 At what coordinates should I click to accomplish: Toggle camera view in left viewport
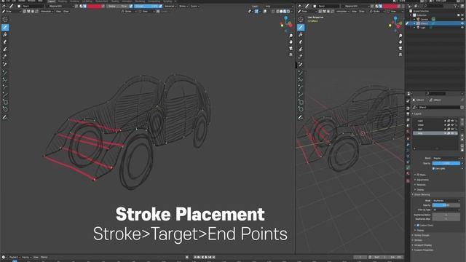[291, 49]
